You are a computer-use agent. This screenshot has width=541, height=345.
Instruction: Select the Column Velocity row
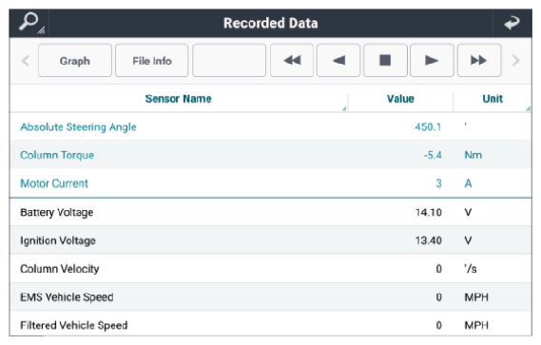click(271, 269)
